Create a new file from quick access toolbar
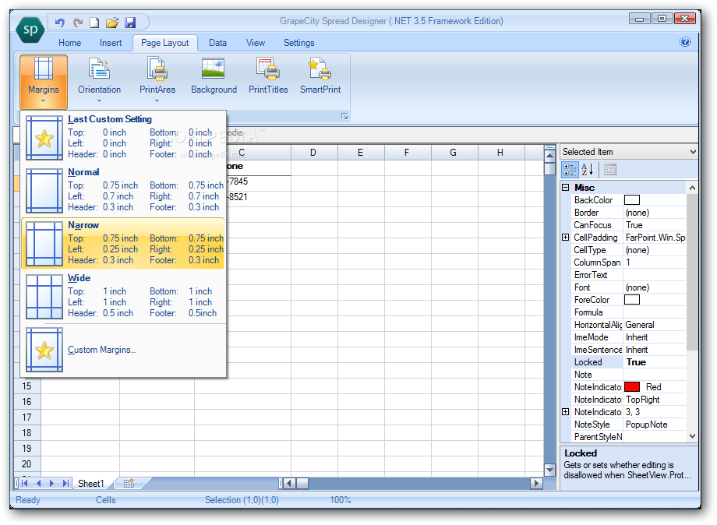717x525 pixels. (x=94, y=23)
